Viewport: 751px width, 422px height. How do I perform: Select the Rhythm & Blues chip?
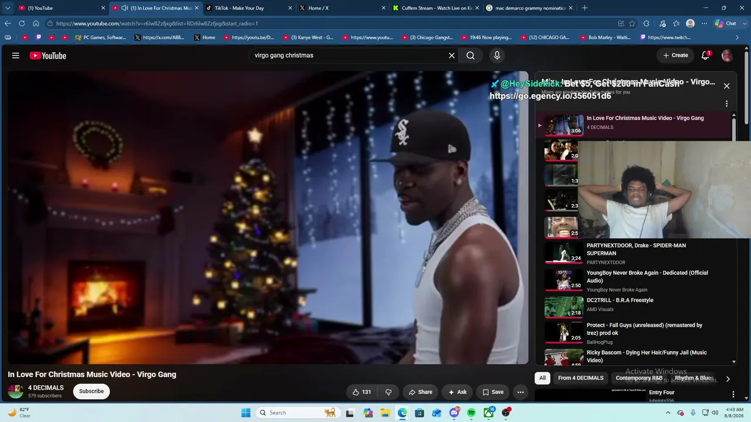694,378
